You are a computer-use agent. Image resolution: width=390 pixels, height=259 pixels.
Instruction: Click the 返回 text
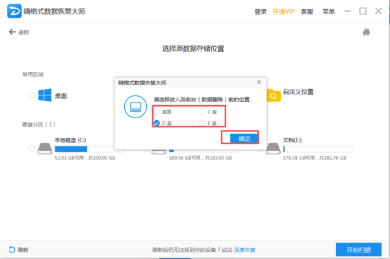click(23, 32)
